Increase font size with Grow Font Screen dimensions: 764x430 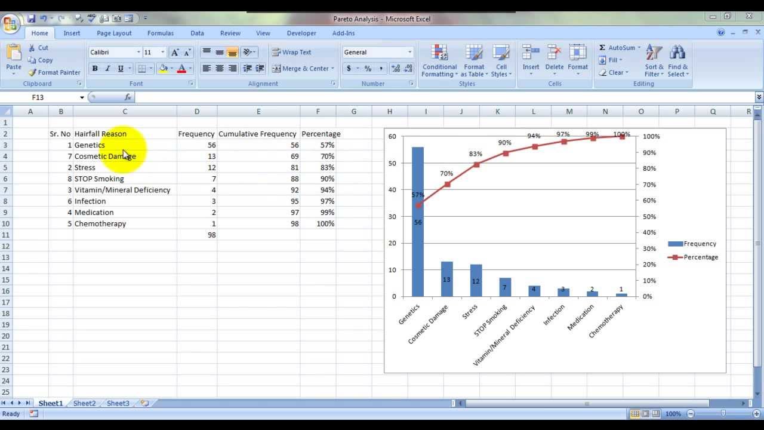click(175, 53)
